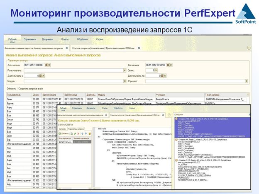Open the window list dropdown in main window
The image size is (259, 194).
click(x=249, y=48)
